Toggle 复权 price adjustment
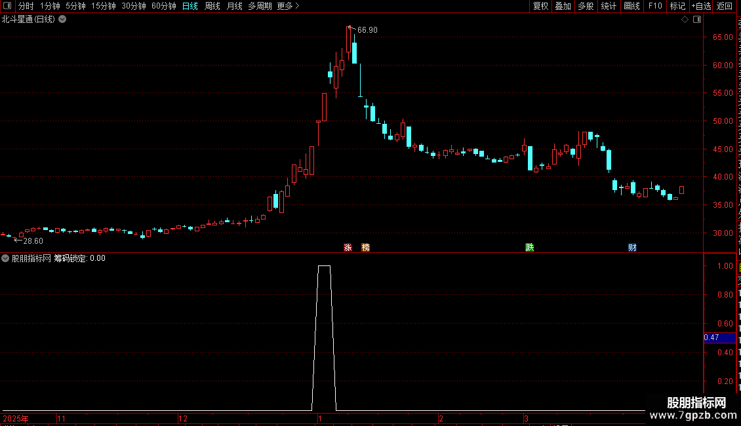Viewport: 741px width, 426px height. point(540,6)
